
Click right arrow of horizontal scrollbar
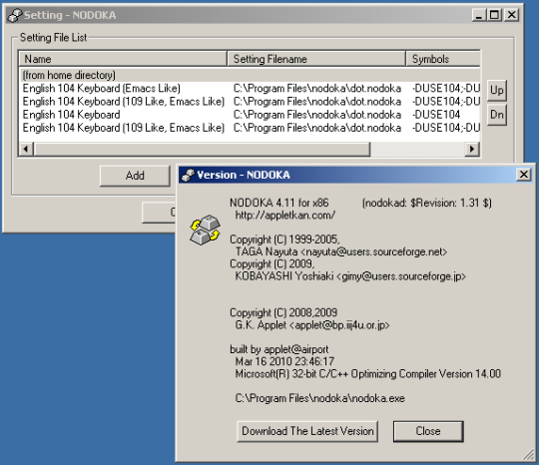[472, 149]
